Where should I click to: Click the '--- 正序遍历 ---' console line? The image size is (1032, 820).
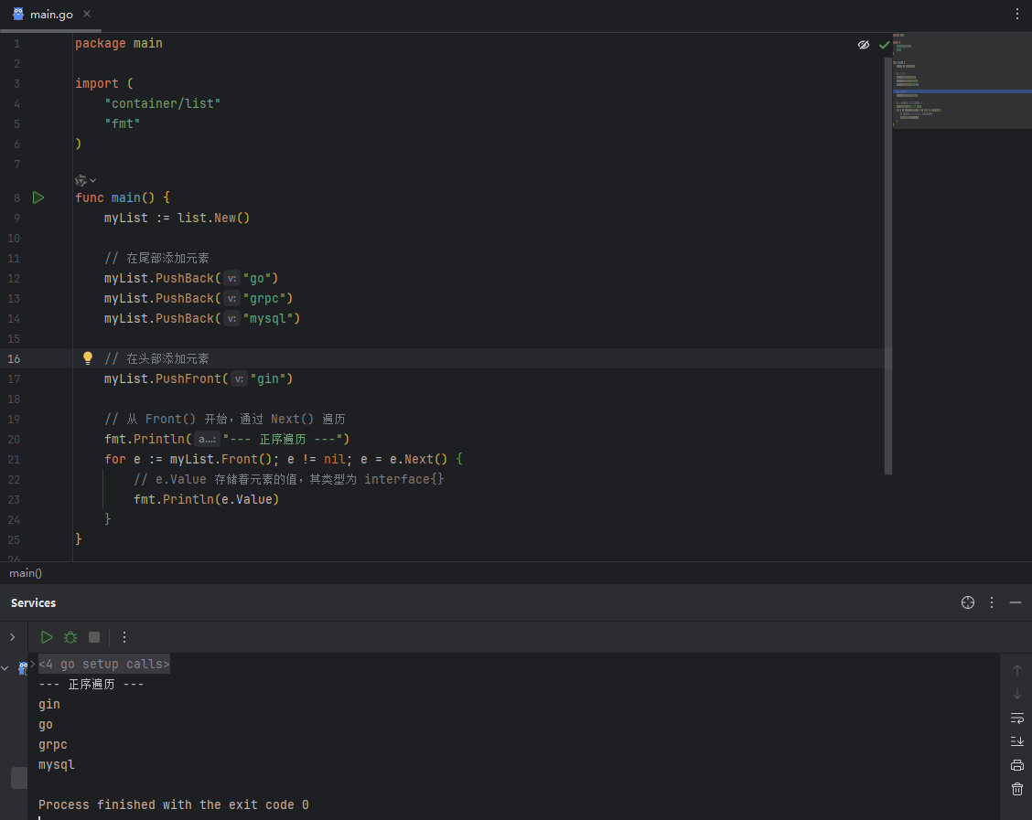coord(91,685)
